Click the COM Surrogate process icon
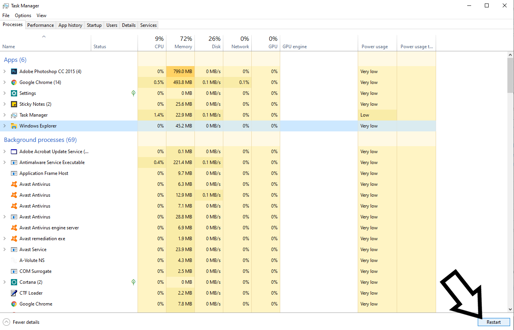Viewport: 514px width, 330px height. (14, 271)
